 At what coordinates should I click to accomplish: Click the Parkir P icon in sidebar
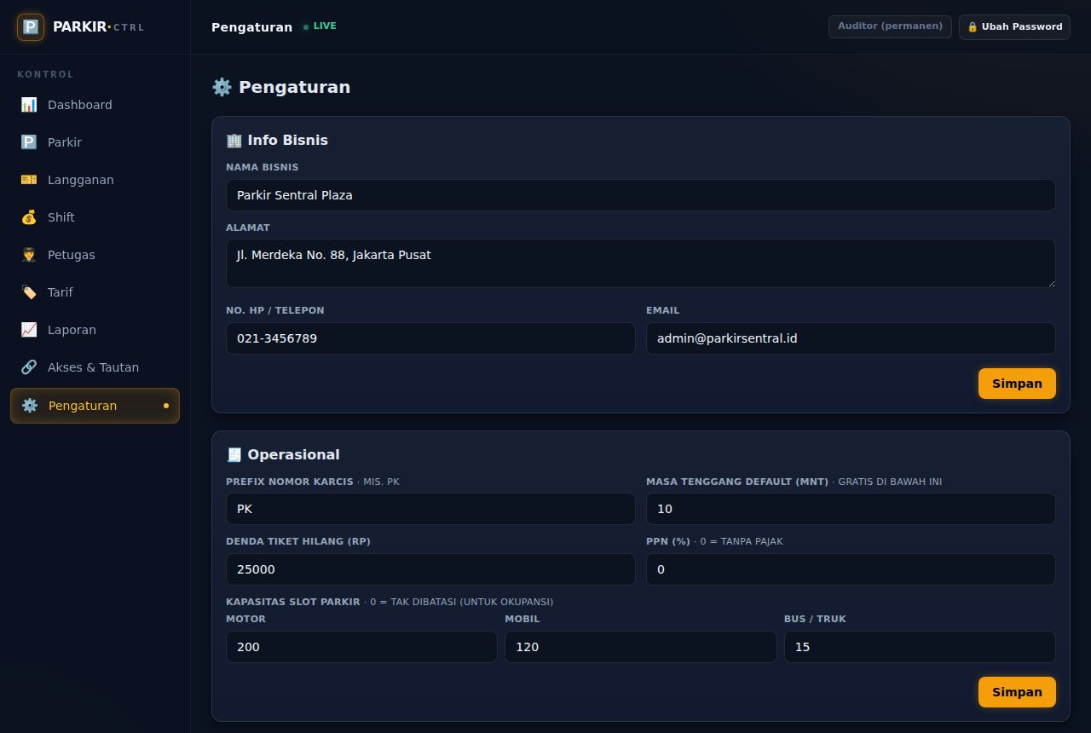pyautogui.click(x=29, y=142)
